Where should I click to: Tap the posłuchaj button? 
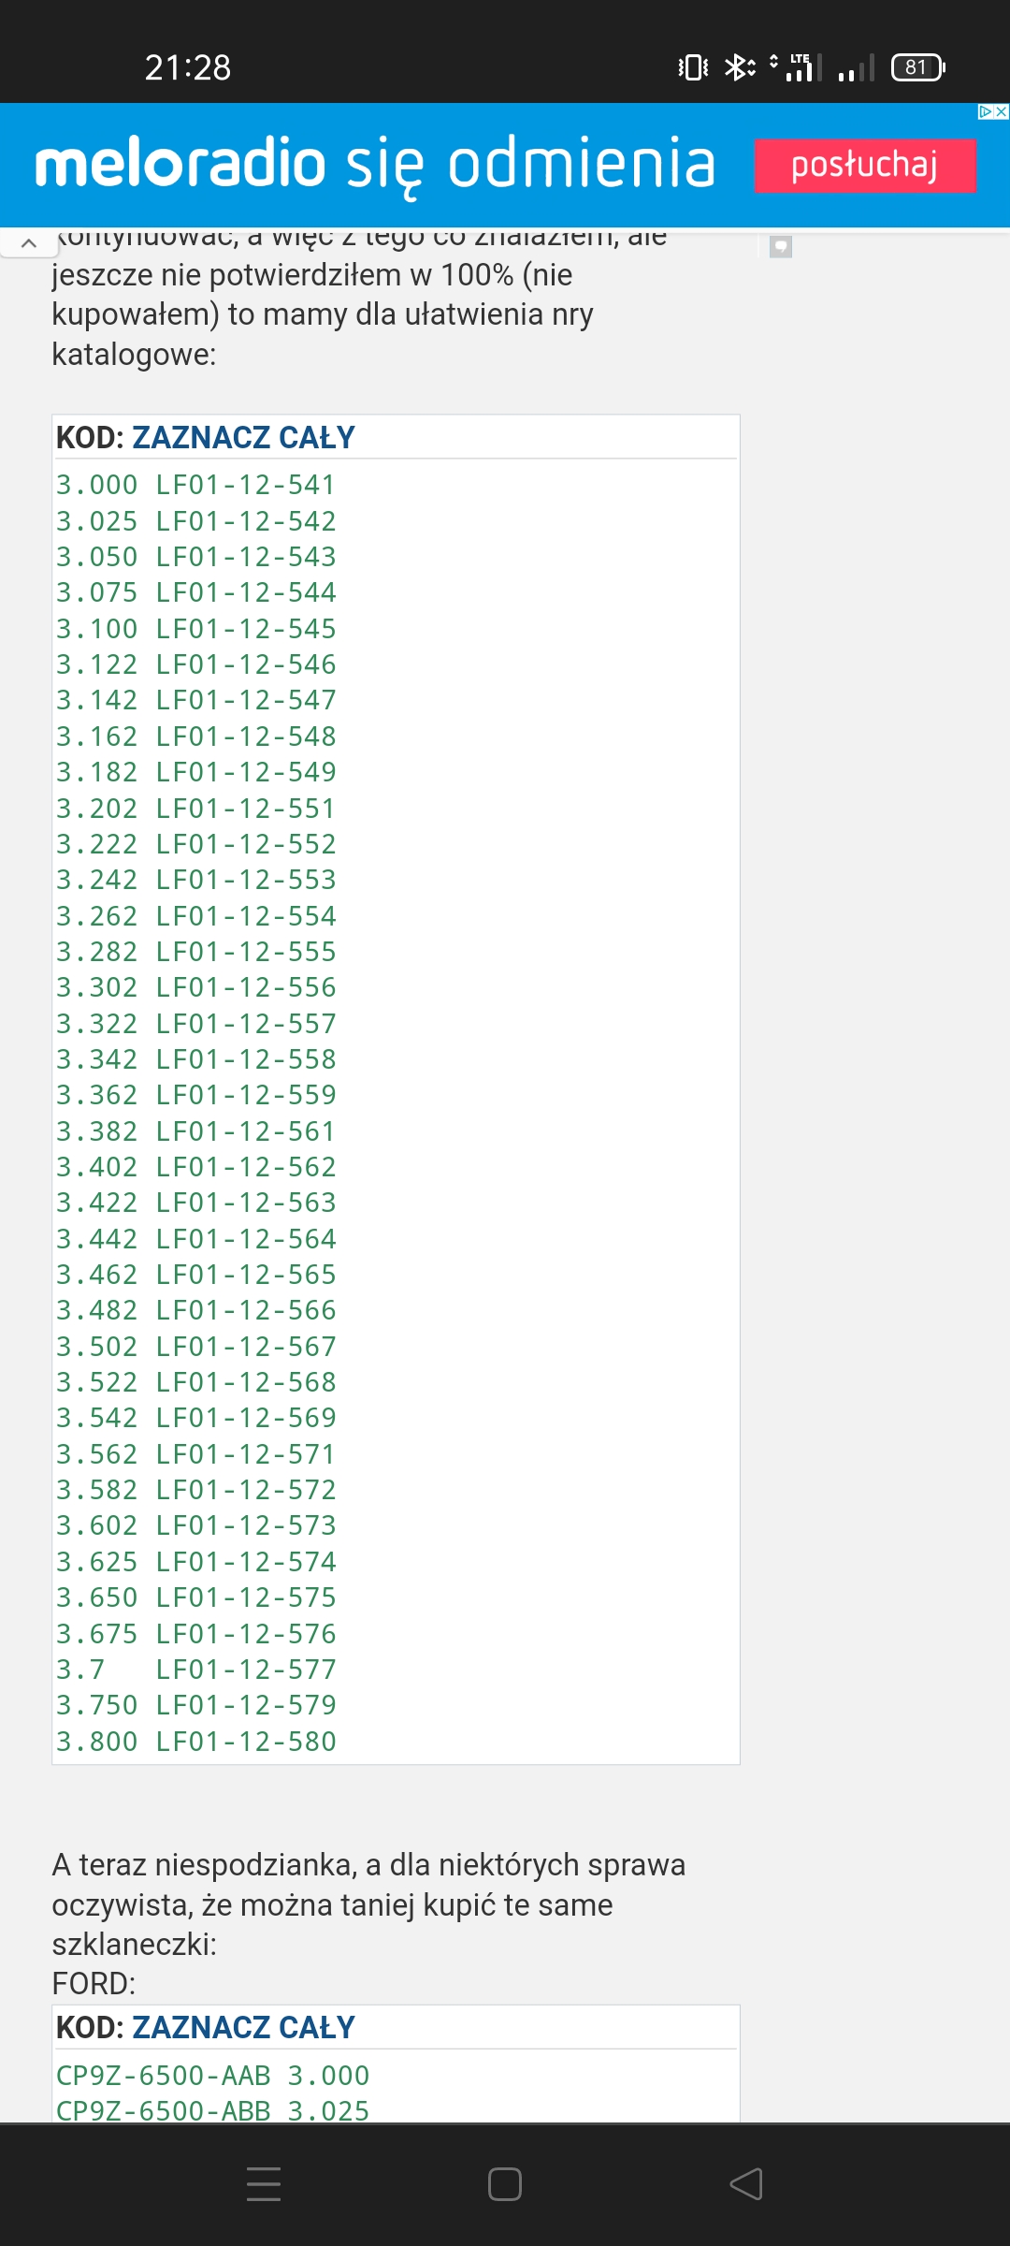pyautogui.click(x=865, y=166)
